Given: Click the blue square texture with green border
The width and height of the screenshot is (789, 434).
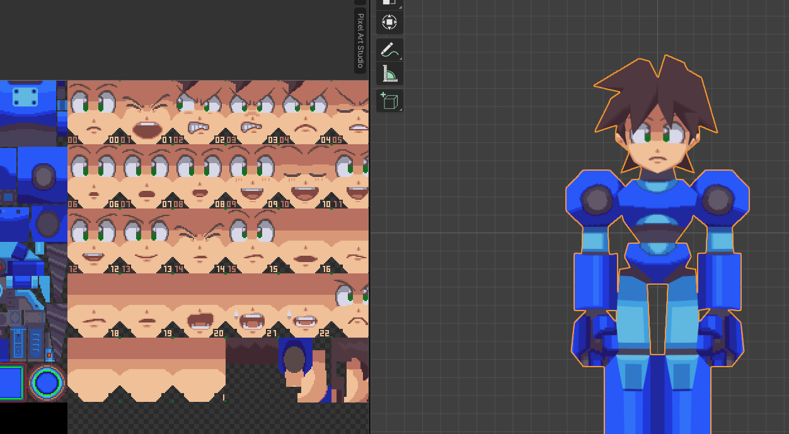Looking at the screenshot, I should tap(13, 382).
